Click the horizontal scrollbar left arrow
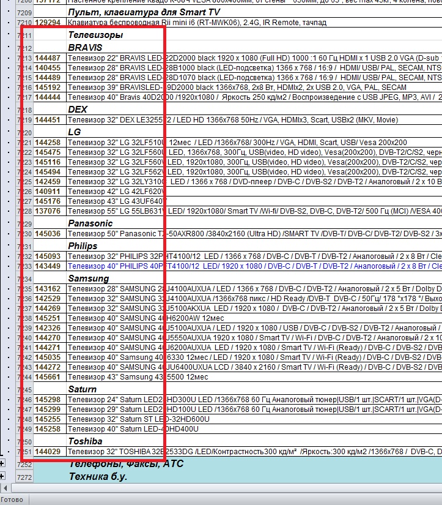The image size is (442, 505). (6, 488)
